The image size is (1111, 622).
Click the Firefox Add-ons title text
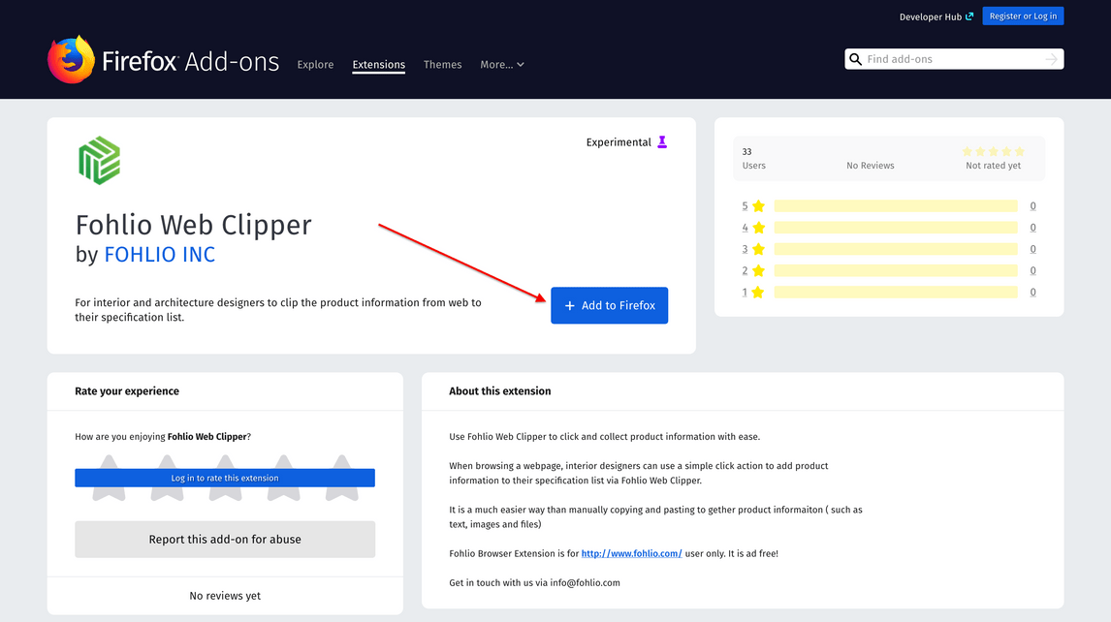[x=191, y=62]
